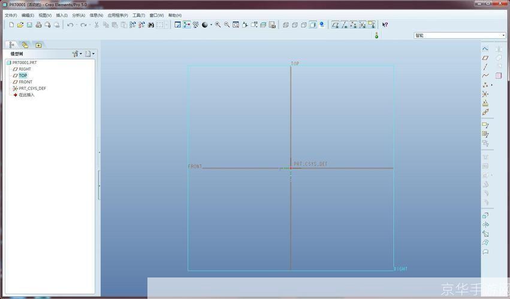This screenshot has width=510, height=299.
Task: Switch to the folder browser tab
Action: tap(25, 45)
